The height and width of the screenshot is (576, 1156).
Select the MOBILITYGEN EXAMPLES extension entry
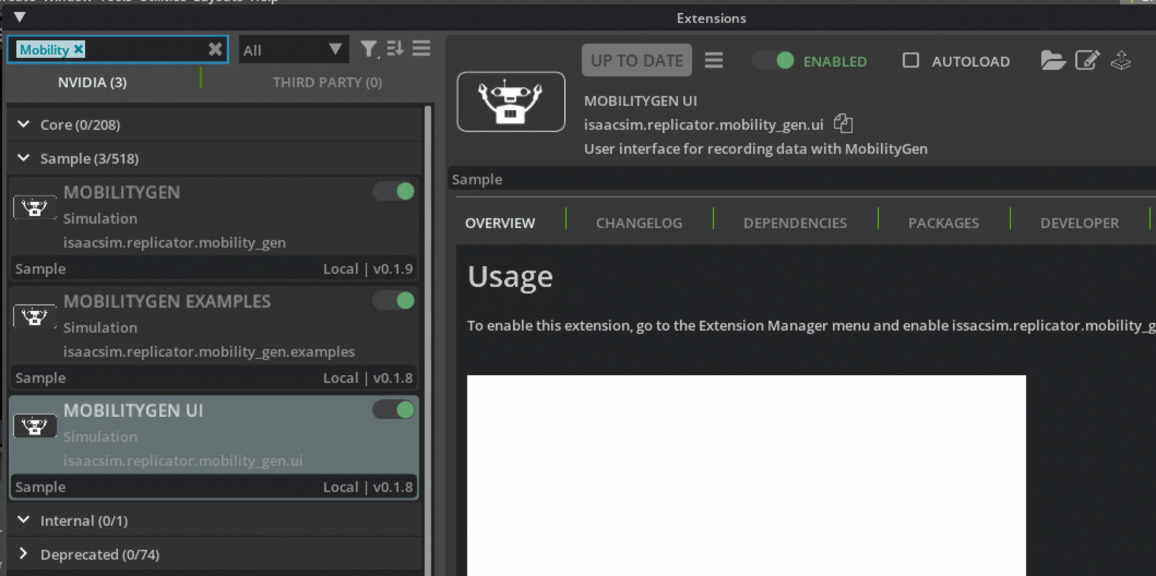click(214, 338)
